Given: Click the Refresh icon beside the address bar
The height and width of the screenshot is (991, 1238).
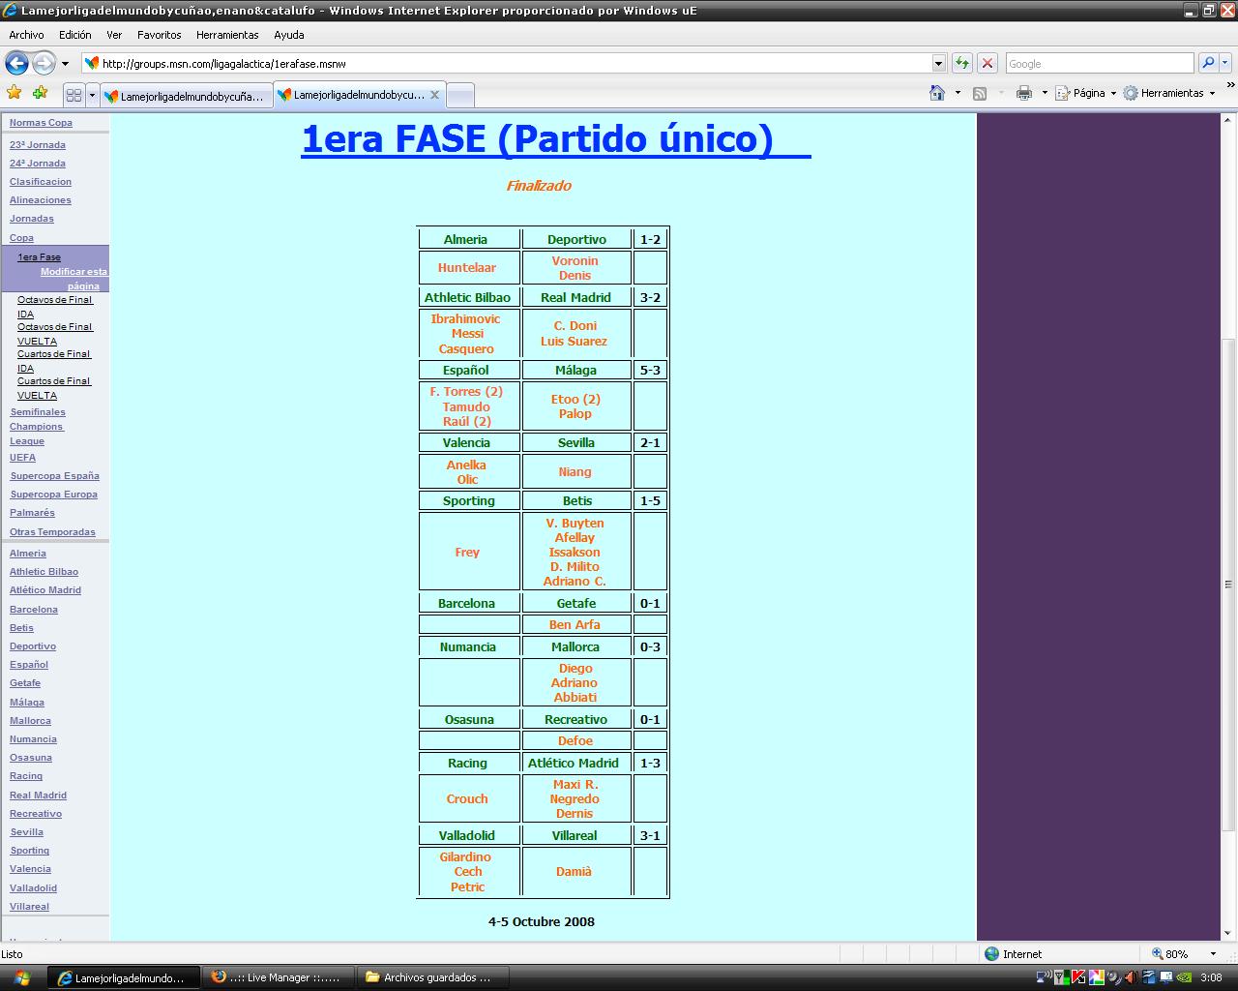Looking at the screenshot, I should tap(961, 63).
